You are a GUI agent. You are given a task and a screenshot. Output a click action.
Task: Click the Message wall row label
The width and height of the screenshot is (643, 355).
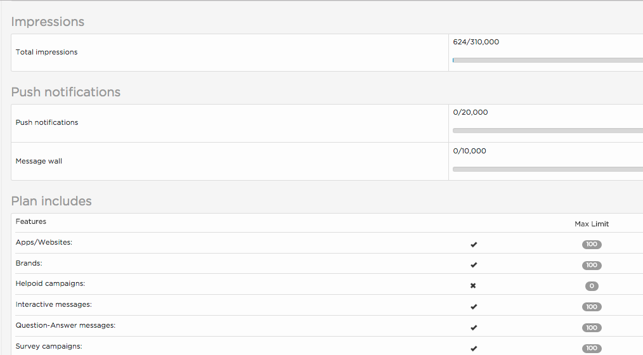39,161
